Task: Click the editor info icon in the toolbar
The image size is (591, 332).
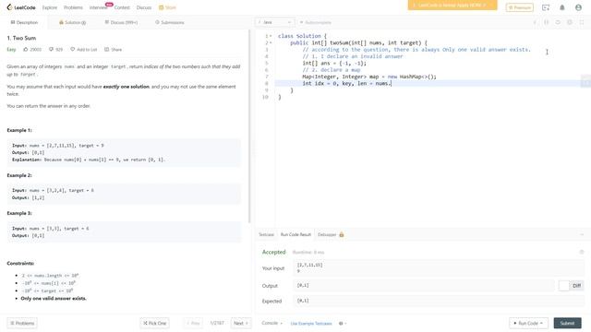Action: click(535, 22)
